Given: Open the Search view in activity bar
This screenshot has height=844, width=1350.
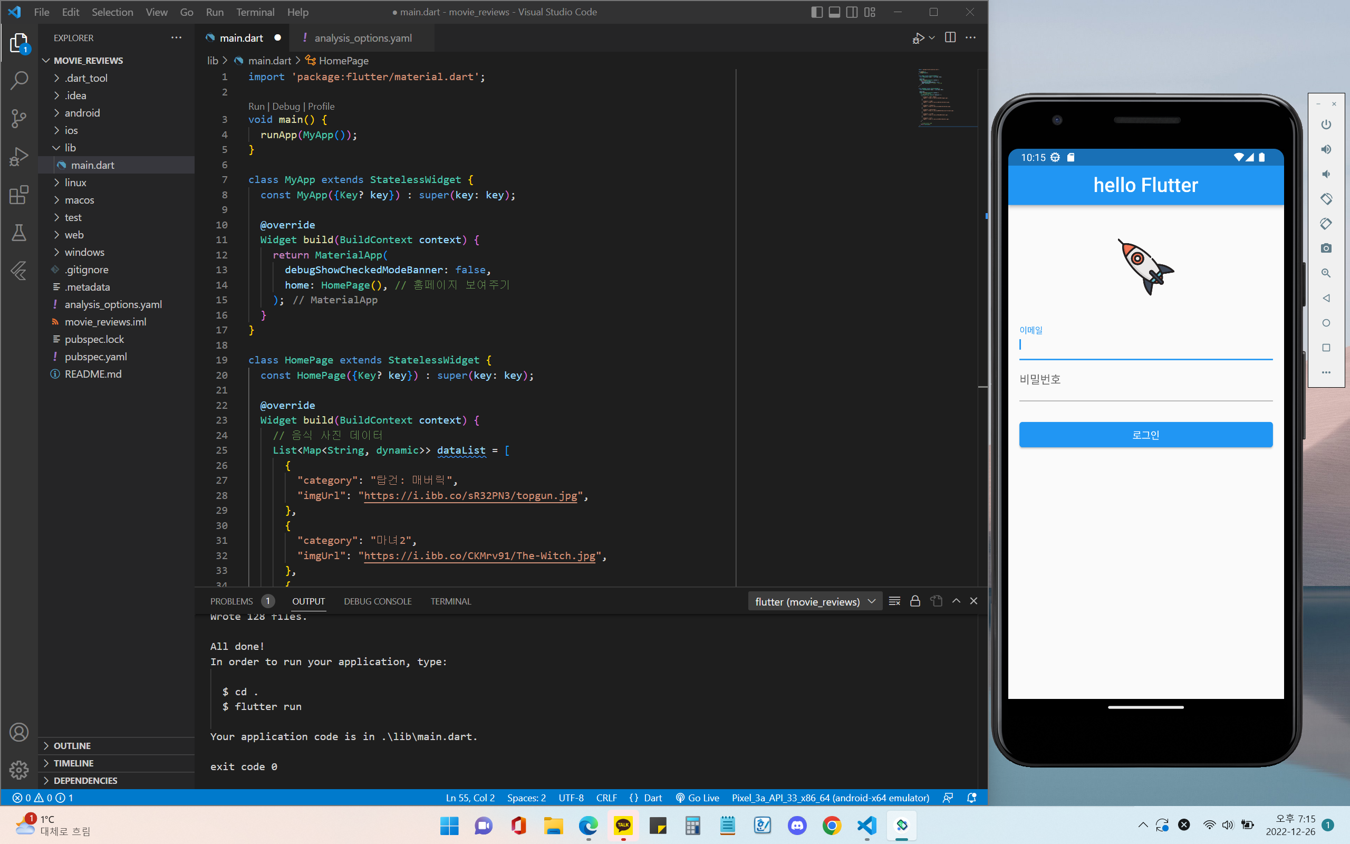Looking at the screenshot, I should 19,80.
